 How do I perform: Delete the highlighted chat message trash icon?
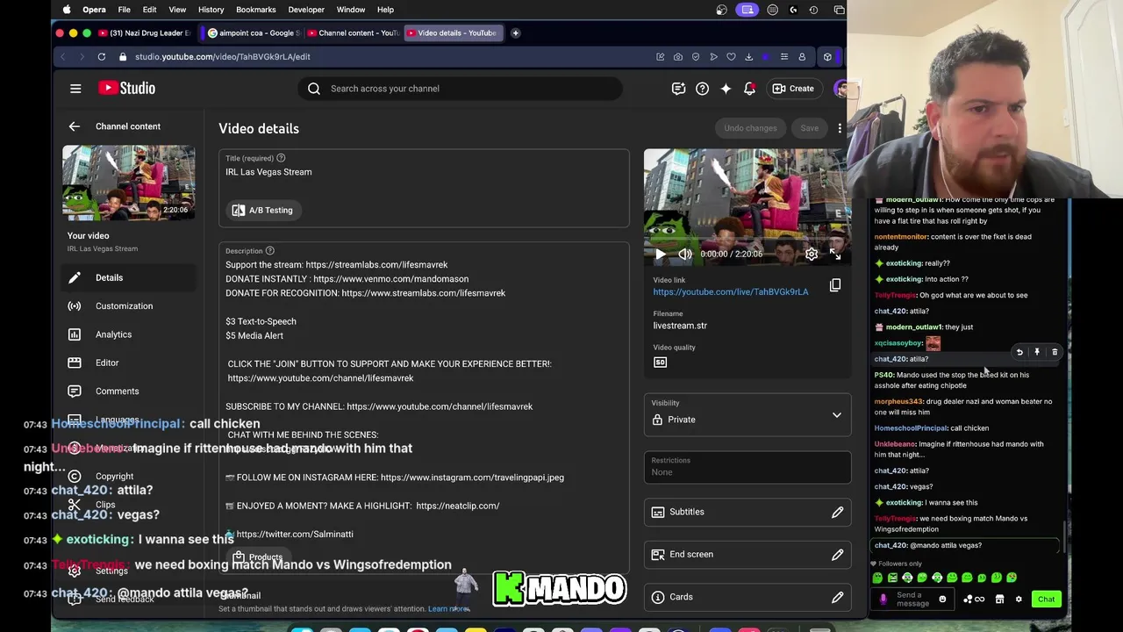[1055, 352]
